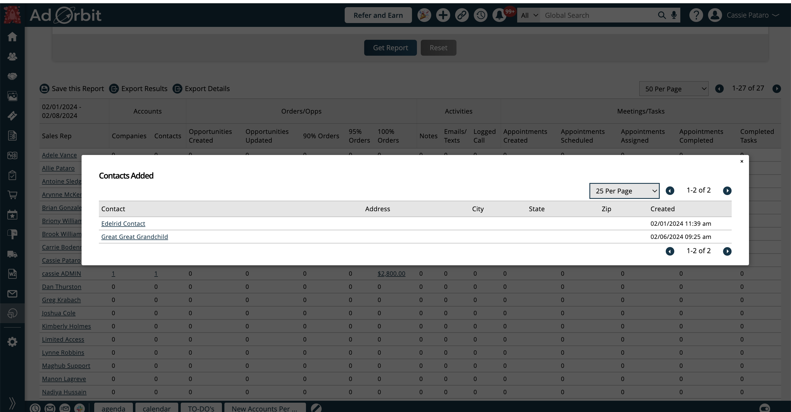
Task: Open the home icon in sidebar
Action: tap(12, 37)
